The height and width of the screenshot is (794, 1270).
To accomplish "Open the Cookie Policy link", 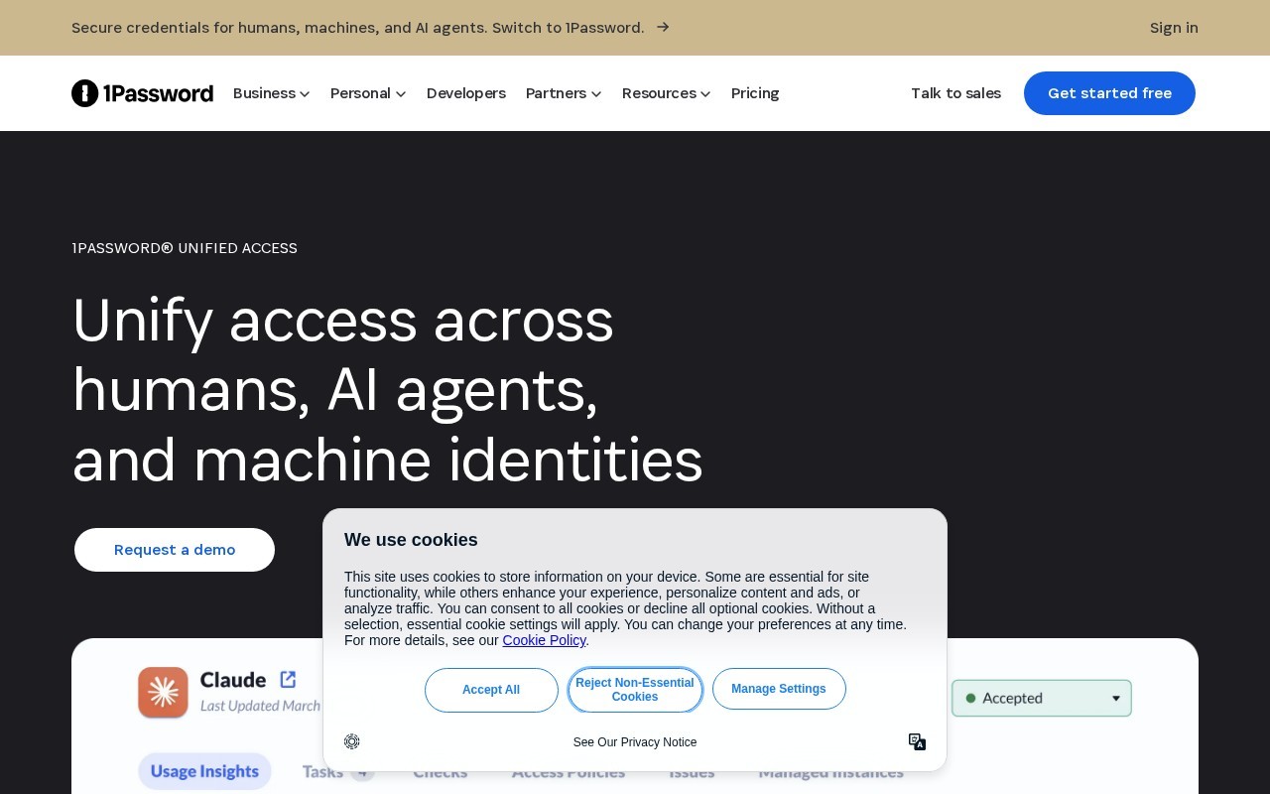I will click(x=544, y=640).
